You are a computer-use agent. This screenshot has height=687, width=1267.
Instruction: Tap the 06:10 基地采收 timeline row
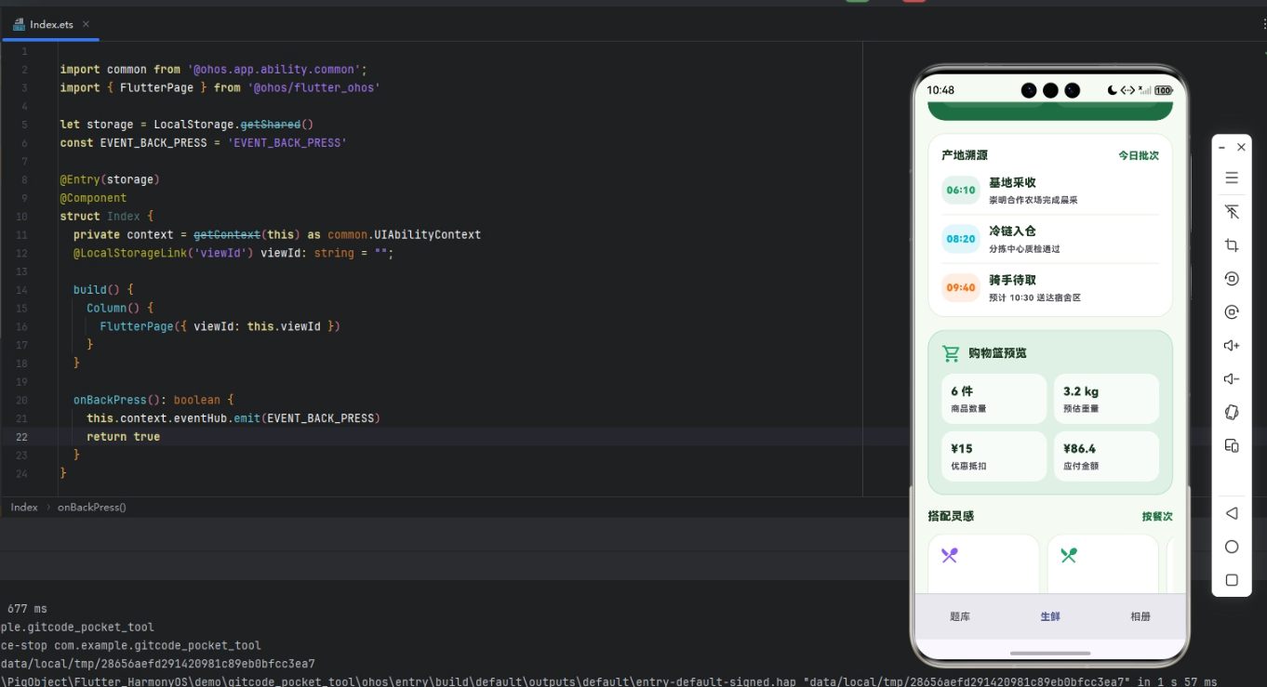[x=1050, y=190]
